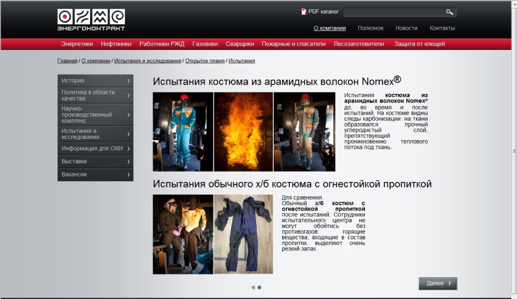The width and height of the screenshot is (517, 299).
Task: Select the Работники РЖД category
Action: coord(162,44)
